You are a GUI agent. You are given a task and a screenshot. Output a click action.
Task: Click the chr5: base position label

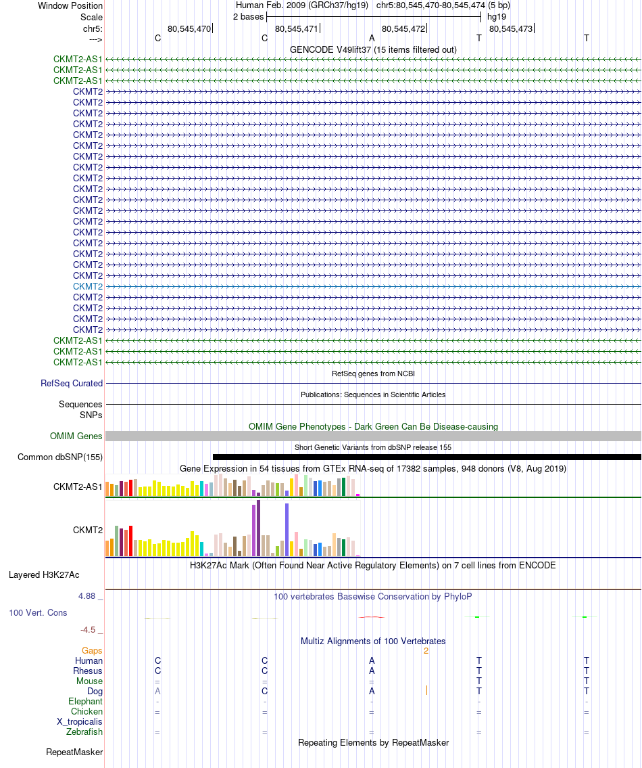coord(93,29)
